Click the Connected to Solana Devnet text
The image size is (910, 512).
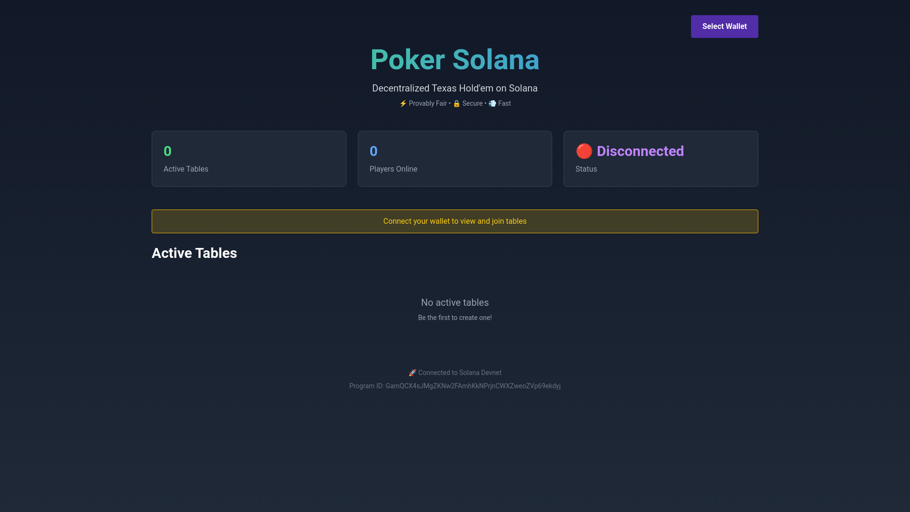pos(459,373)
